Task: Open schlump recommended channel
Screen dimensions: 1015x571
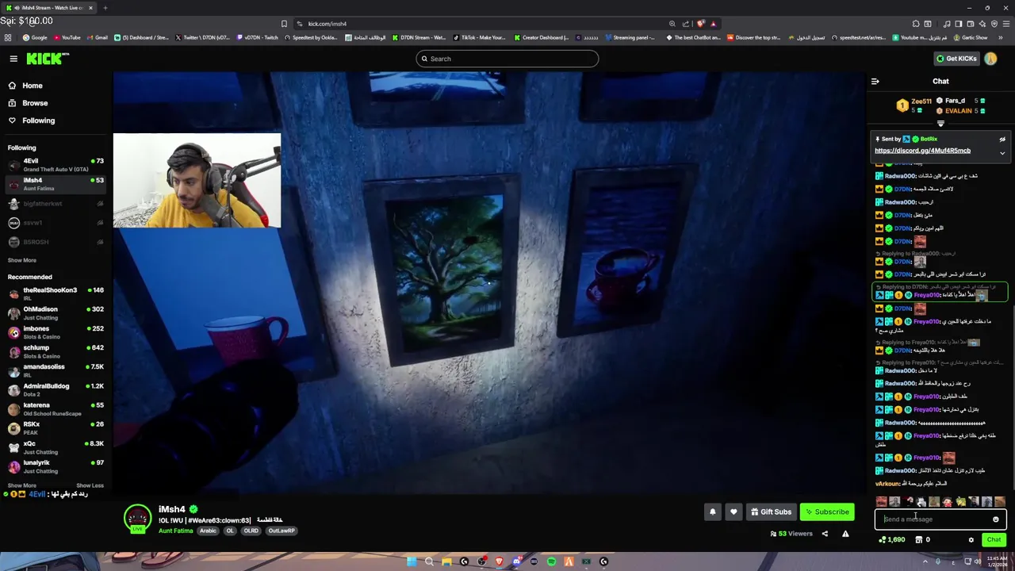Action: click(56, 351)
